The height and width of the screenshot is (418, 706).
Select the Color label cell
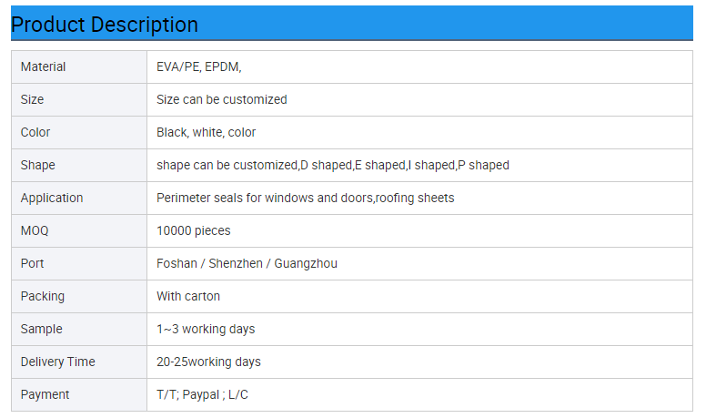[x=35, y=132]
